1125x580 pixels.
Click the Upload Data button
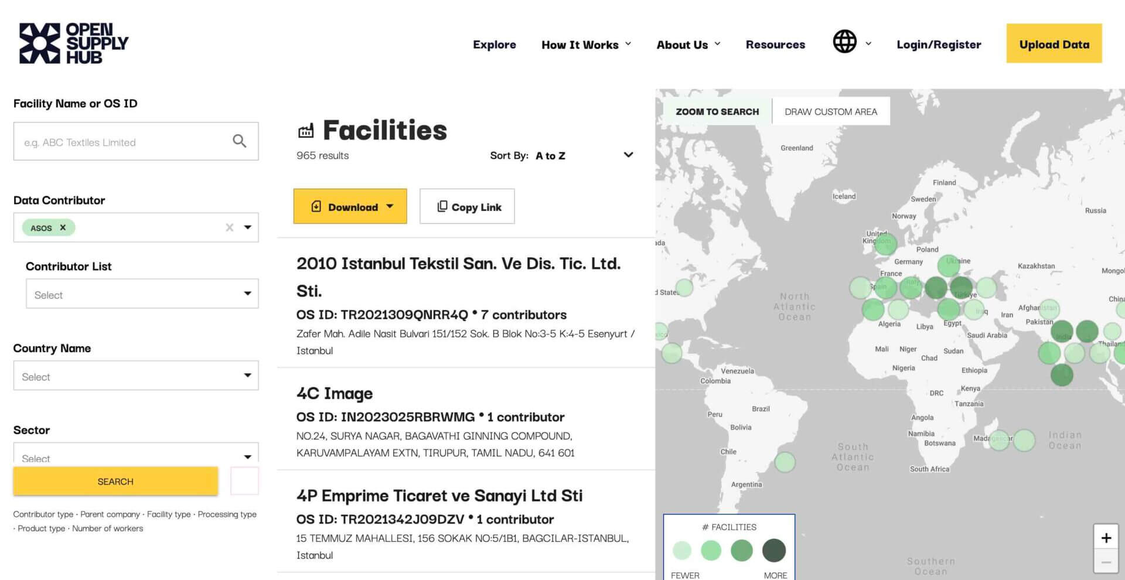1054,43
